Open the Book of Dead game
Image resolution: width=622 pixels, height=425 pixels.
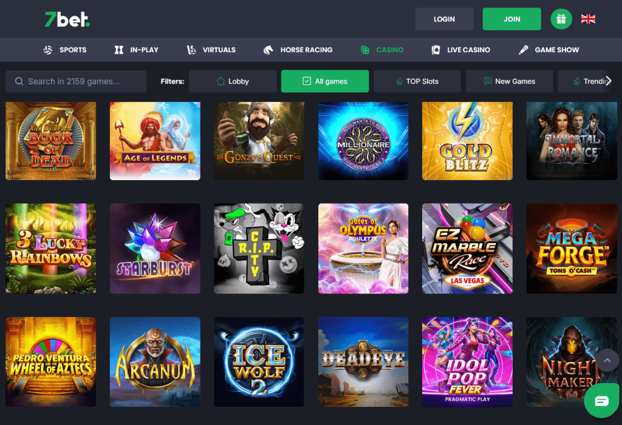(51, 141)
